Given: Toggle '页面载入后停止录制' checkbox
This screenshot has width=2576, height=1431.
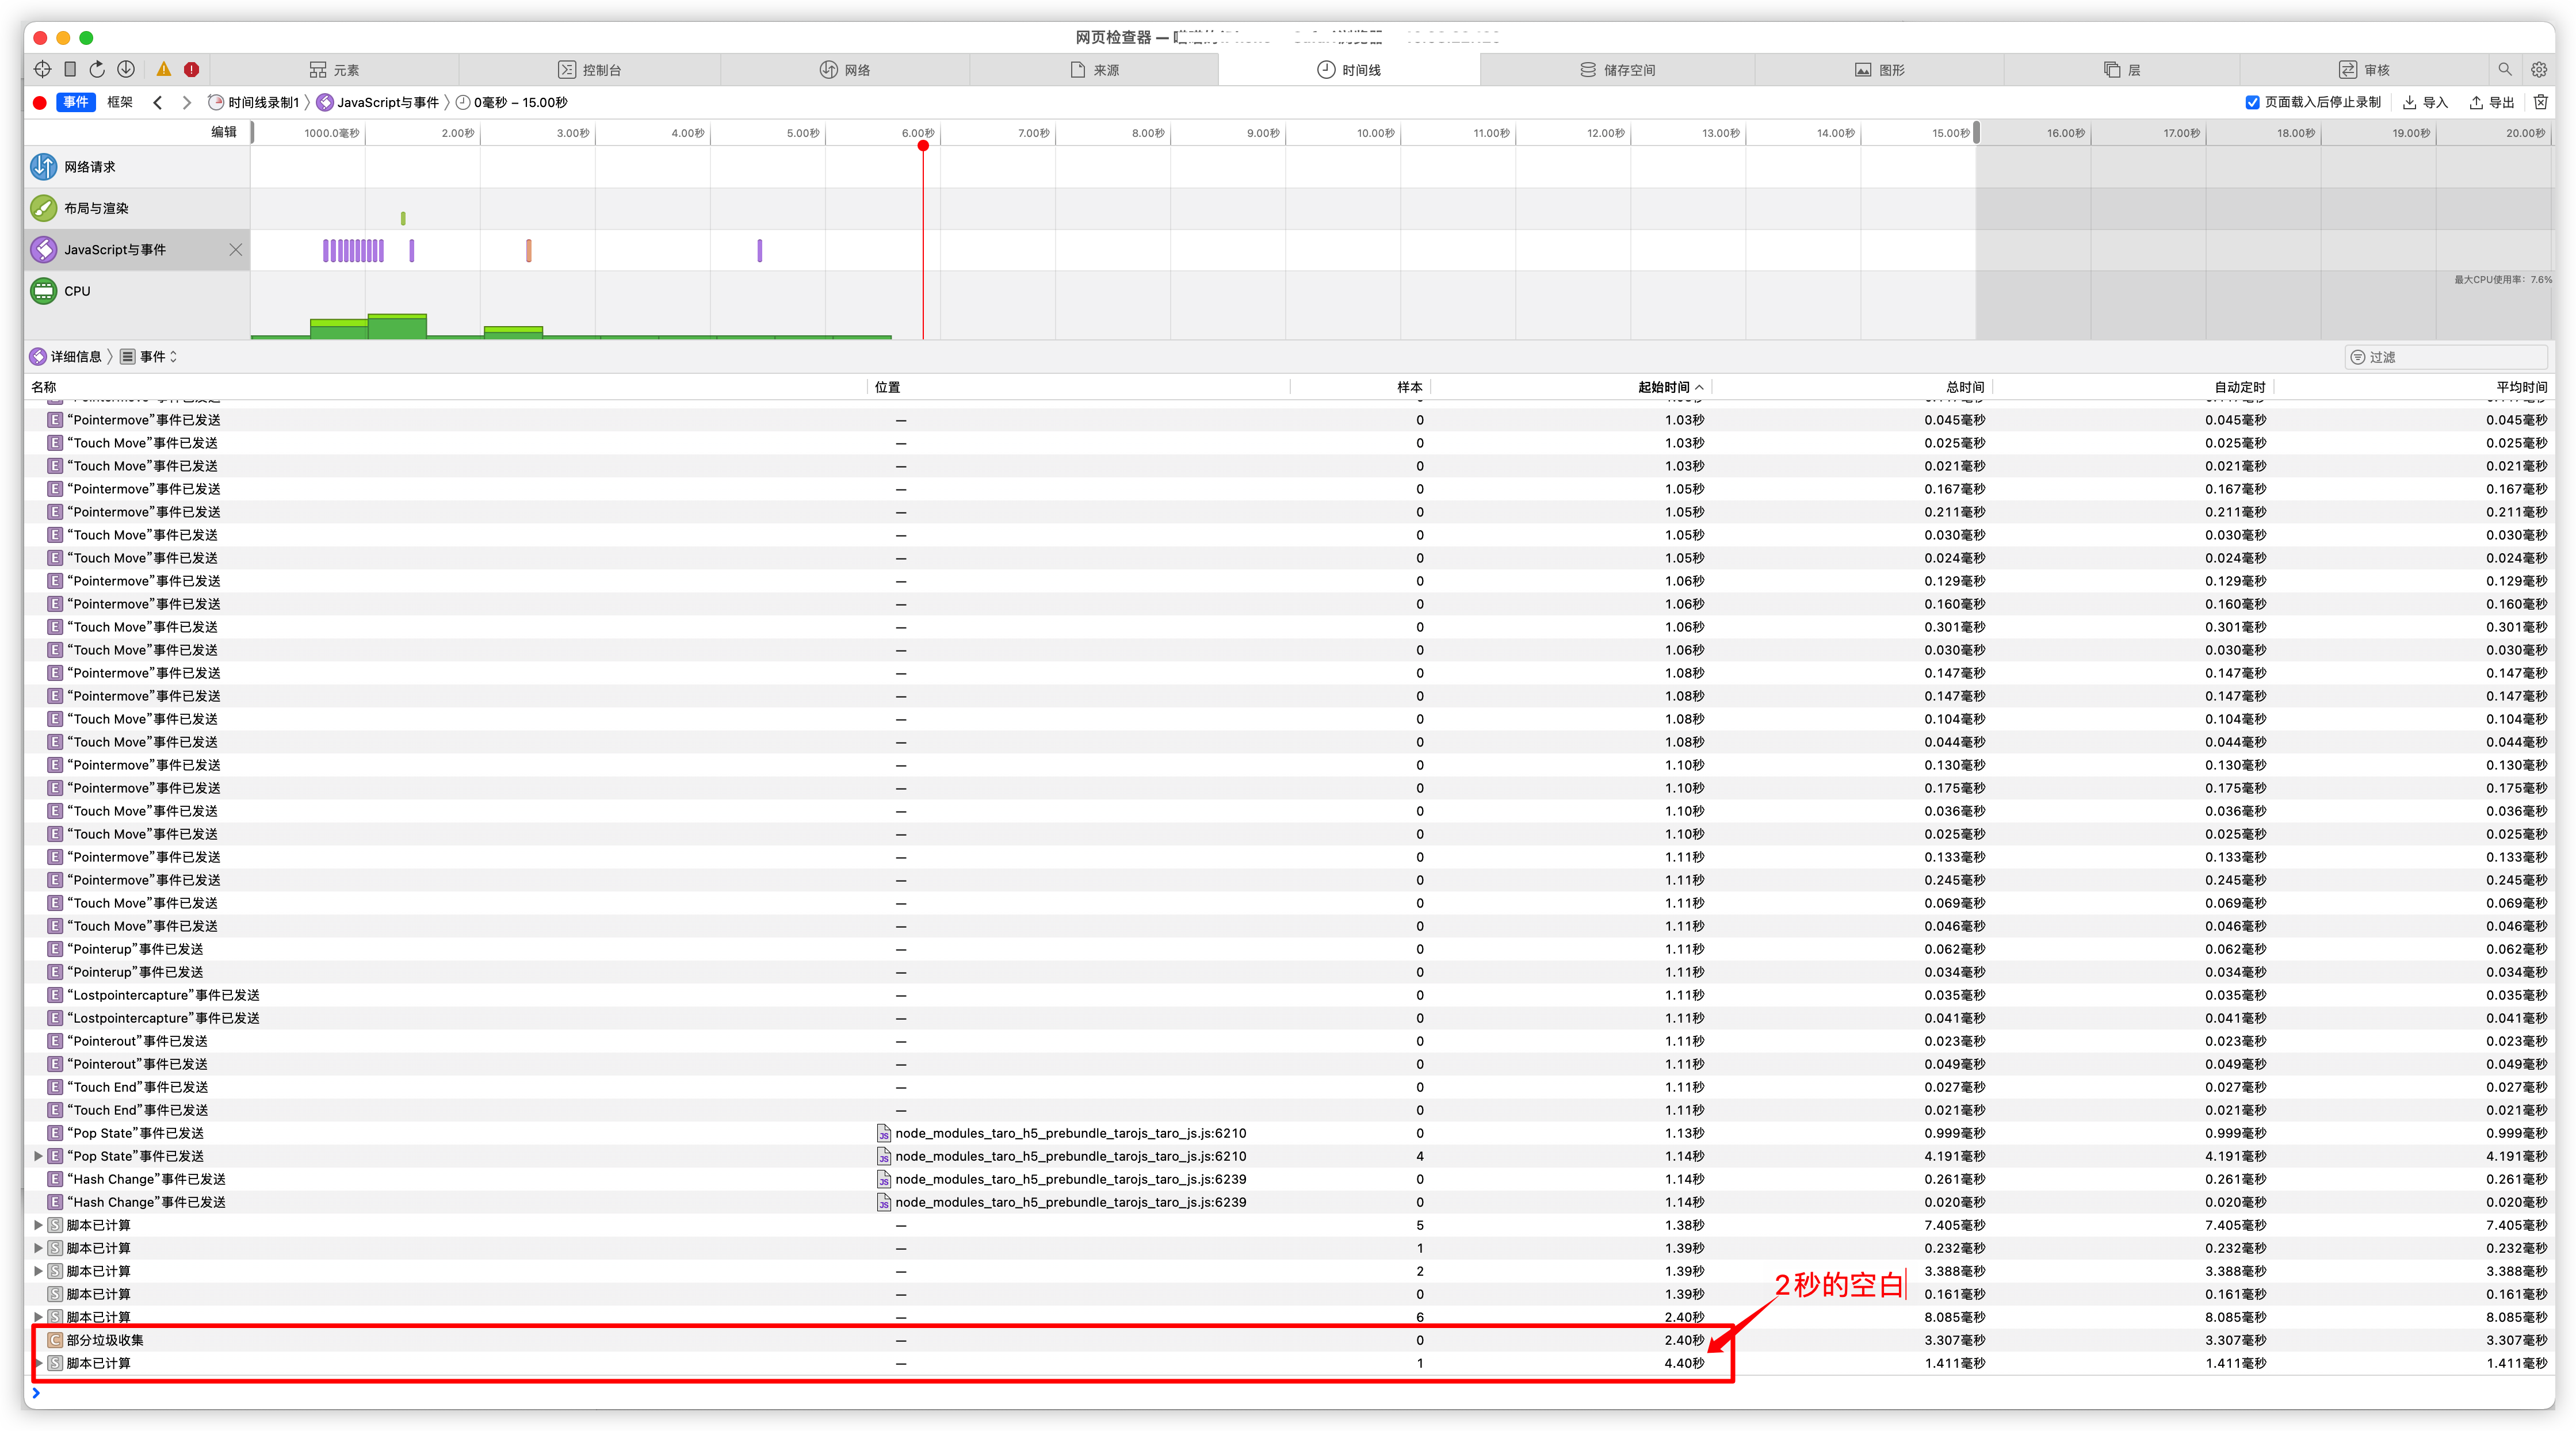Looking at the screenshot, I should (2252, 102).
